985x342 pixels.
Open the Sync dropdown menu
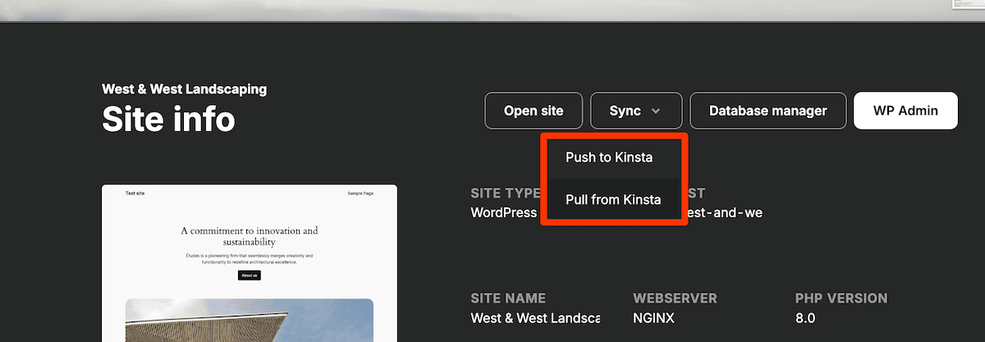pos(636,111)
